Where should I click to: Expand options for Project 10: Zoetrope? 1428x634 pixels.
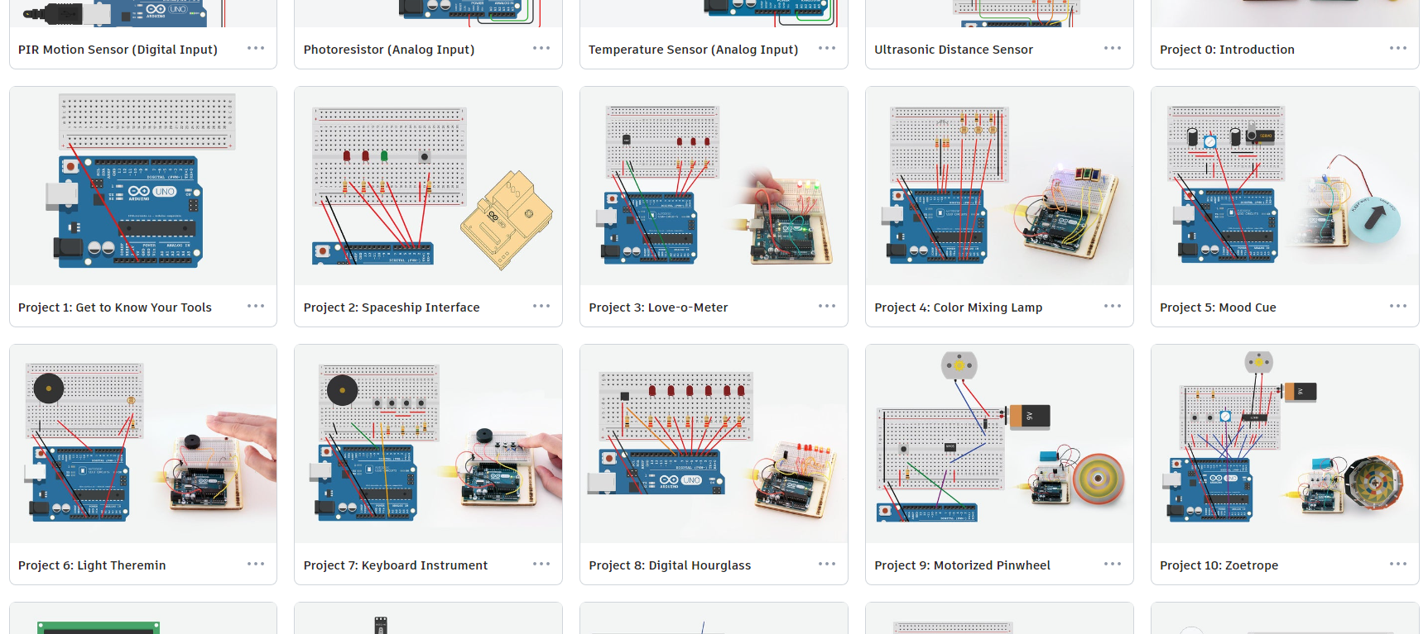coord(1398,564)
